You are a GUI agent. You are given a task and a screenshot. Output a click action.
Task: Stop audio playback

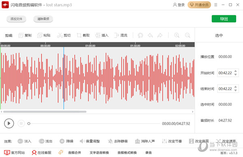coord(21,124)
